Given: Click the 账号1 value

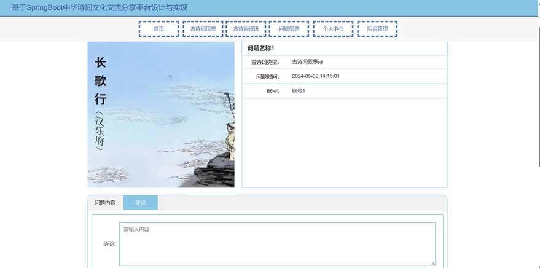Looking at the screenshot, I should click(x=299, y=91).
